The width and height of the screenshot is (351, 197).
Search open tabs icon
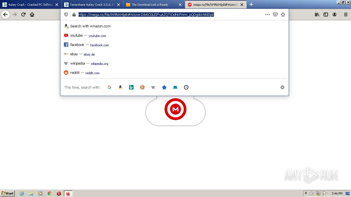click(x=175, y=87)
